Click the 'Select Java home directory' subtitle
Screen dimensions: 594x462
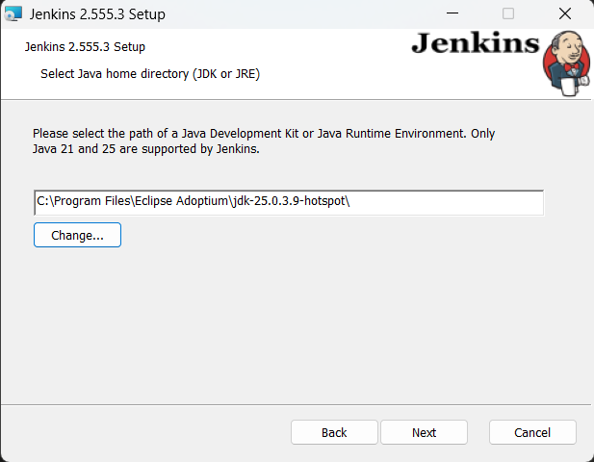click(x=150, y=73)
